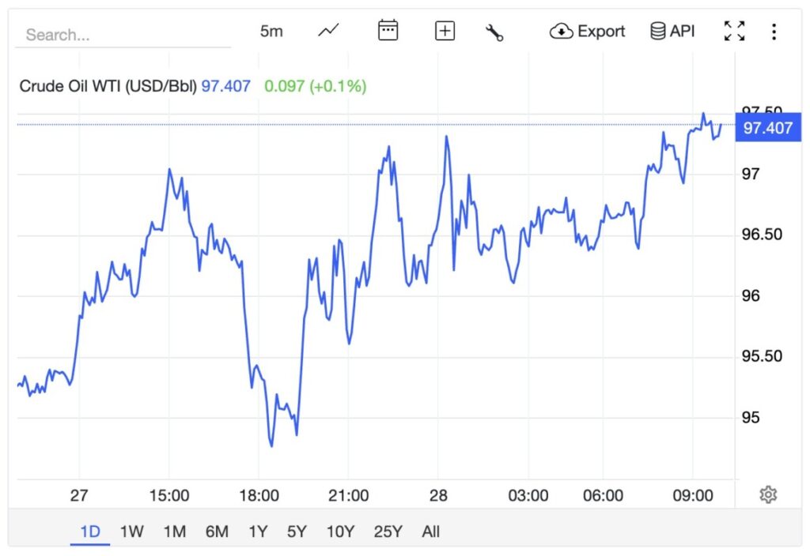Switch to 10Y time range
Image resolution: width=810 pixels, height=556 pixels.
[340, 532]
